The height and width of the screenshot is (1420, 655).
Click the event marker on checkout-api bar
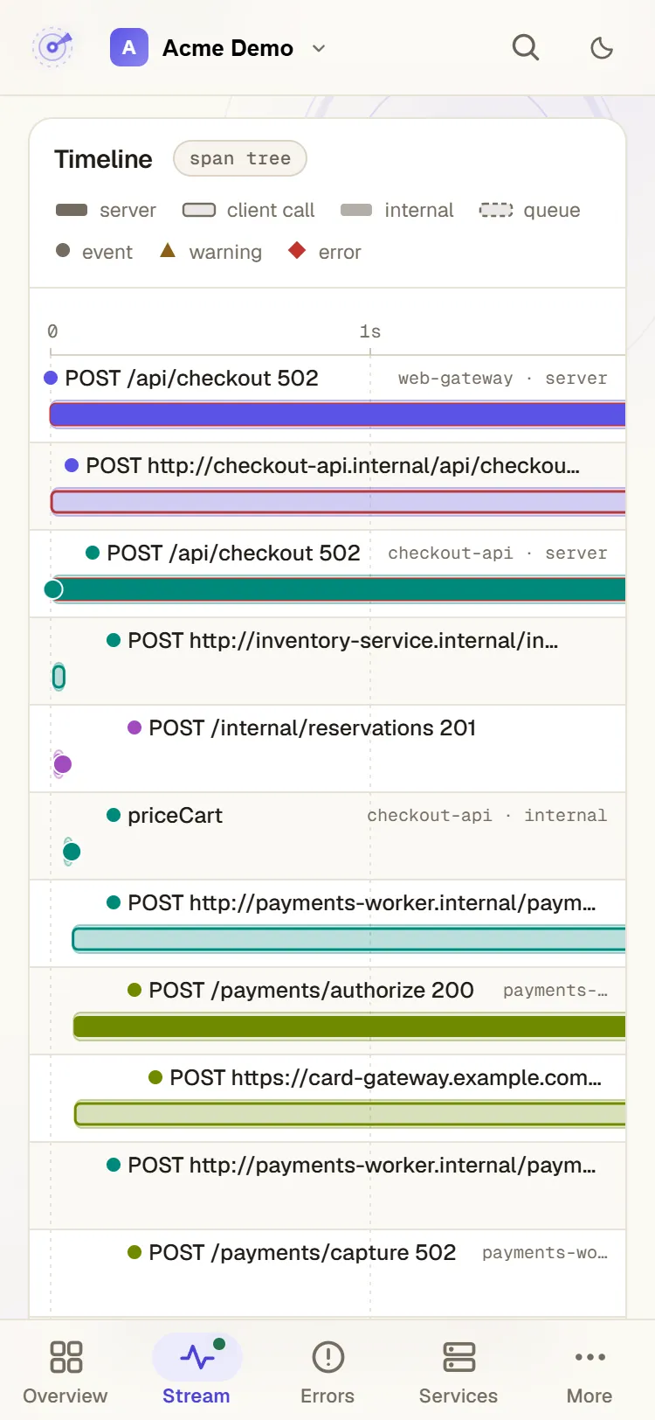point(53,589)
